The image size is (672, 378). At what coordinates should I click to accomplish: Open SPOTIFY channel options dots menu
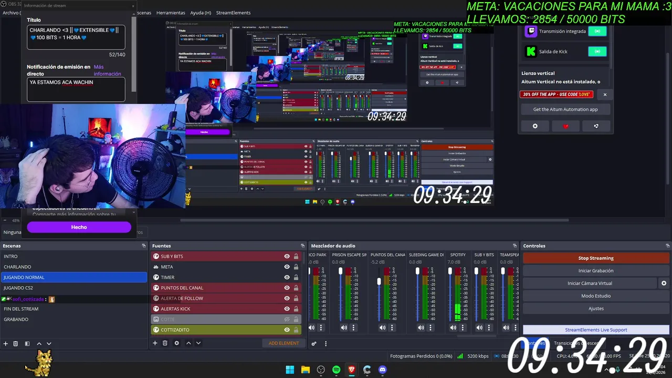[463, 328]
